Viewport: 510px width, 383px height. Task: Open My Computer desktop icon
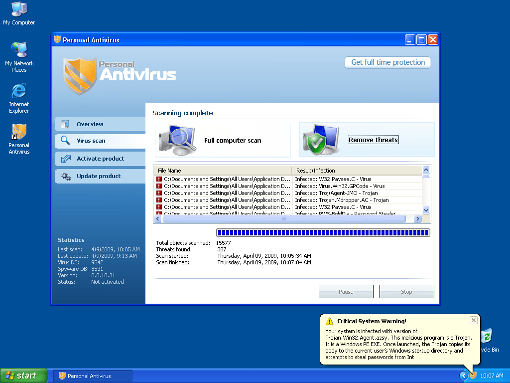(19, 10)
